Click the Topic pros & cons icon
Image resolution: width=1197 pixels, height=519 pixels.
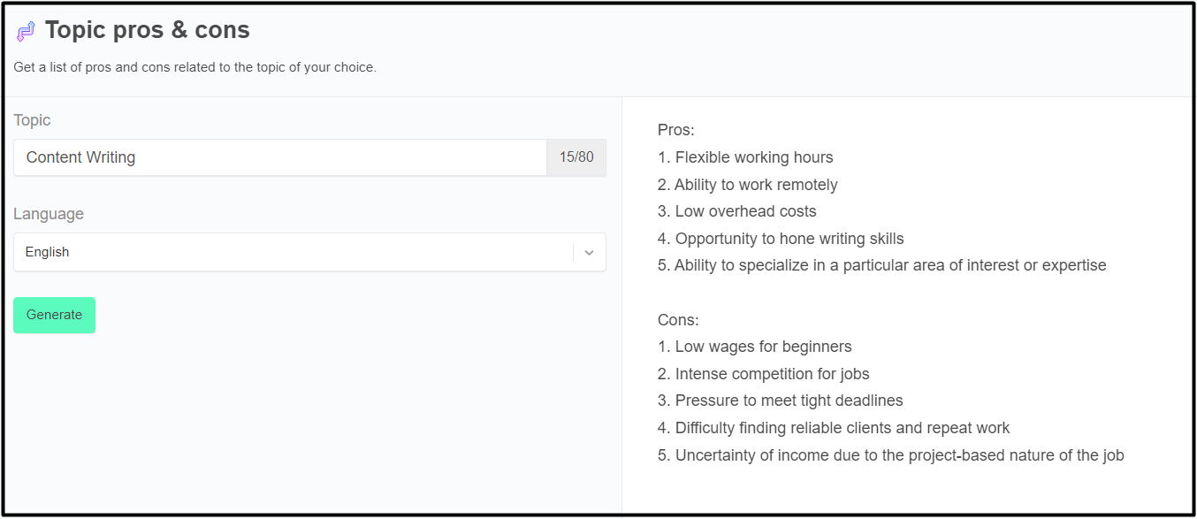[x=26, y=32]
